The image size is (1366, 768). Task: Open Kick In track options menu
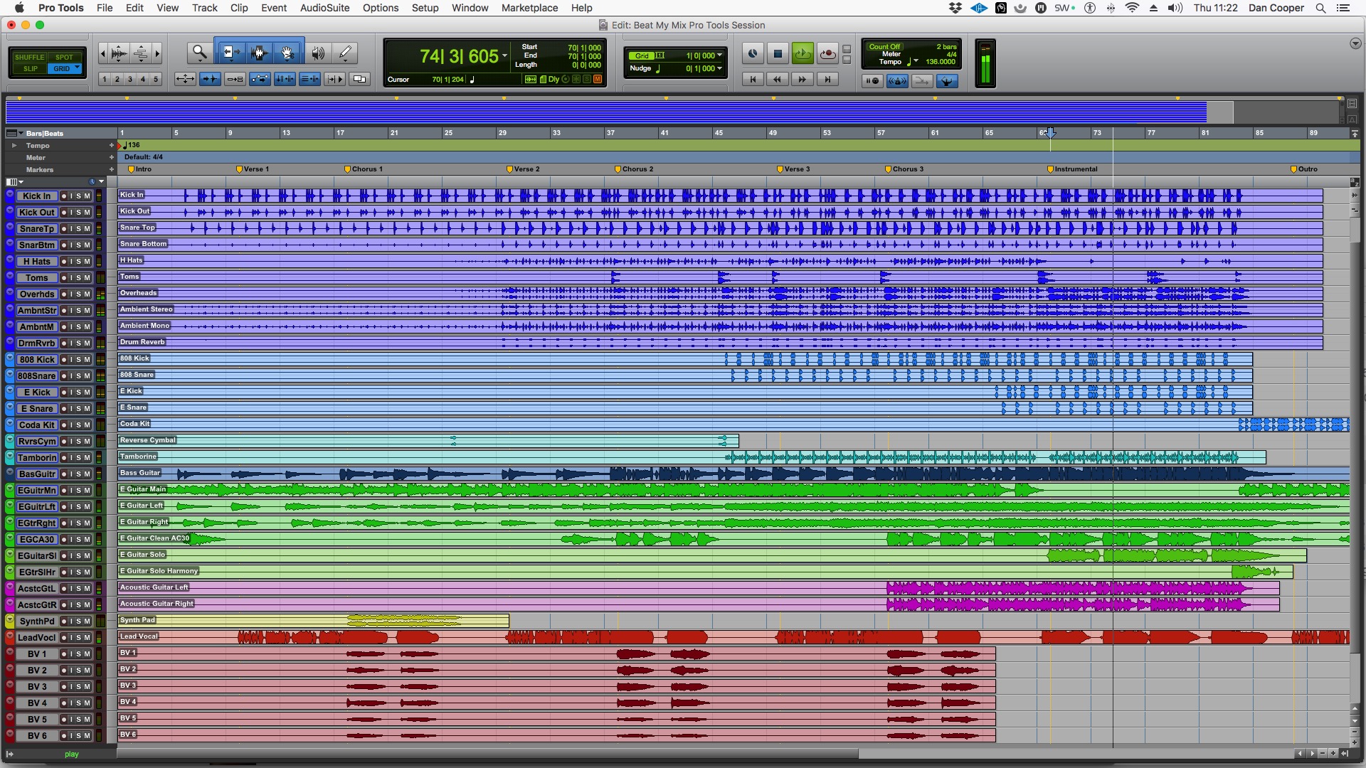click(x=10, y=196)
